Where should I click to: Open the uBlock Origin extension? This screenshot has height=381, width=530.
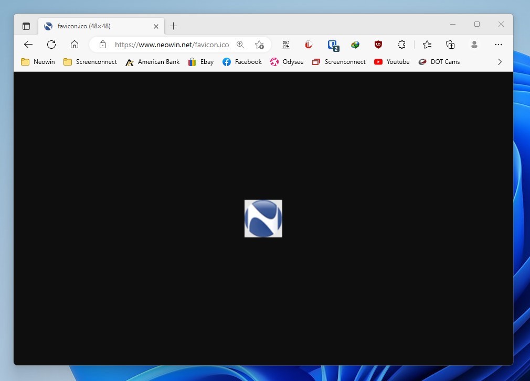tap(378, 45)
